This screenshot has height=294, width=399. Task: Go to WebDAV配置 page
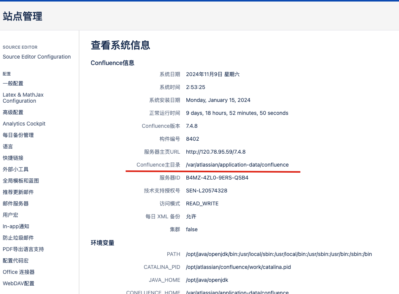pos(18,284)
